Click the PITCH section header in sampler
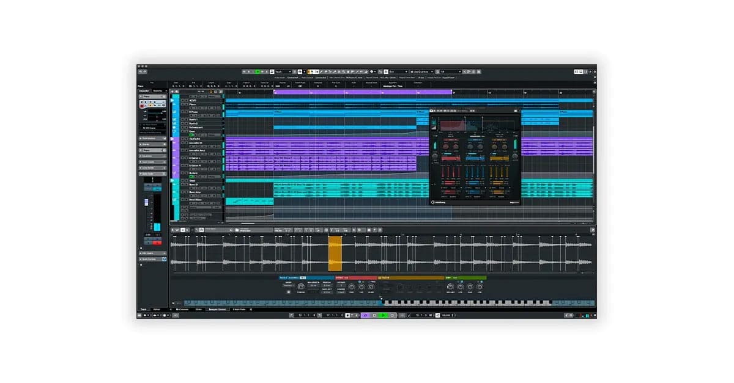734x383 pixels. [356, 277]
